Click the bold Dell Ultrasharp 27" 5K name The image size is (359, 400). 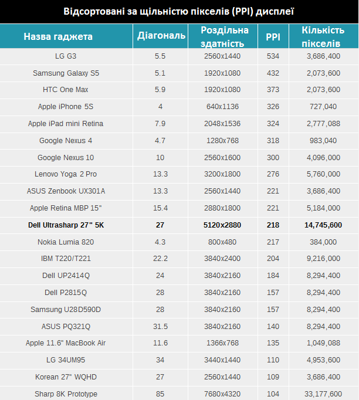click(66, 225)
